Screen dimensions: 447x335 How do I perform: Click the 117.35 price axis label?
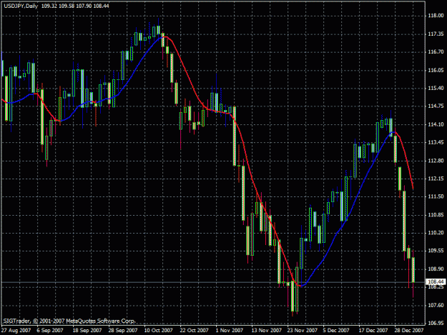coord(436,34)
